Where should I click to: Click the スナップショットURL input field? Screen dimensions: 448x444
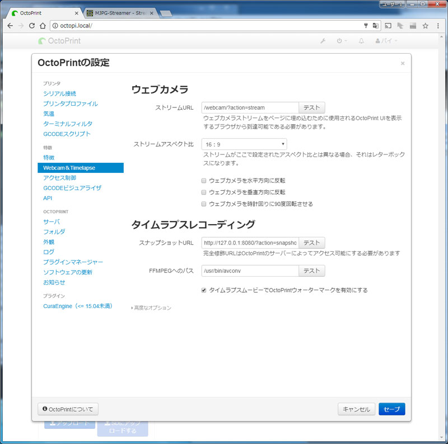click(250, 243)
